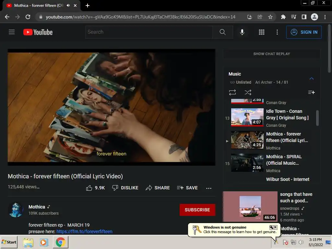Image resolution: width=332 pixels, height=249 pixels.
Task: Start voice search with the microphone
Action: click(x=242, y=32)
